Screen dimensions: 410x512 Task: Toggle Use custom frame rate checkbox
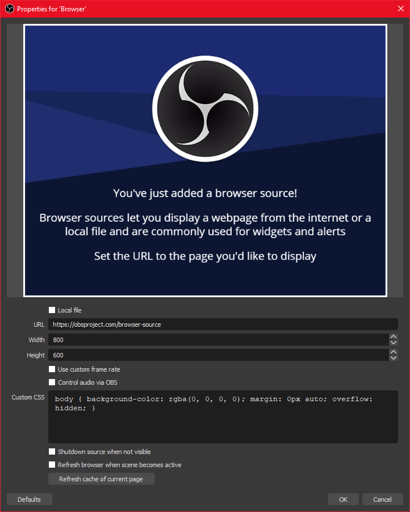coord(52,369)
